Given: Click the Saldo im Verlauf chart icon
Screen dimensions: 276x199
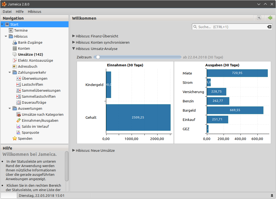Looking at the screenshot, I should coord(19,126).
